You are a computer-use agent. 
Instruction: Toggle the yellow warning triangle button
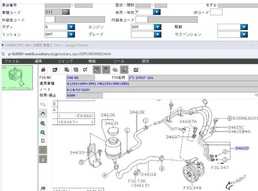43,150
